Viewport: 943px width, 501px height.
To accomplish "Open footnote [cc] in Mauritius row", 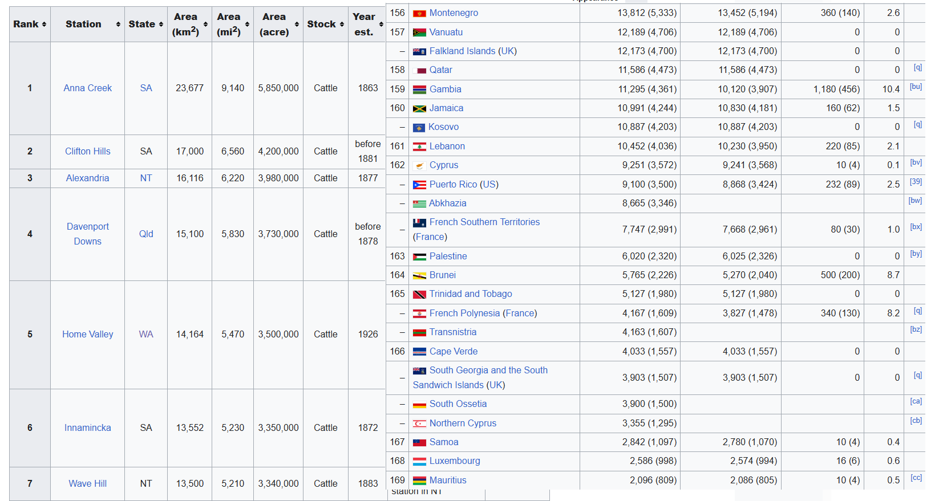I will point(916,478).
